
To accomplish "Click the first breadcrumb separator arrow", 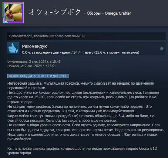I will 85,13.
